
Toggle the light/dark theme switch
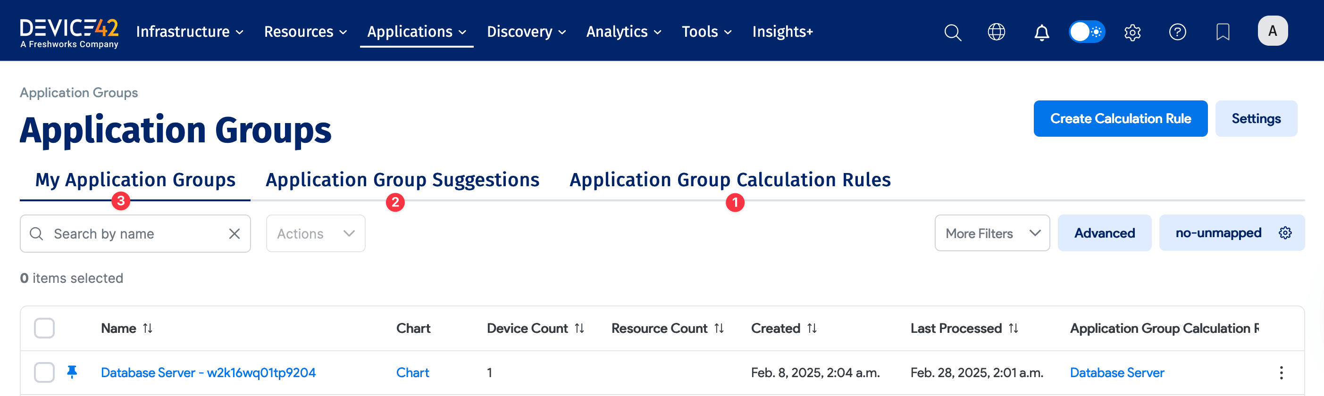(x=1087, y=32)
